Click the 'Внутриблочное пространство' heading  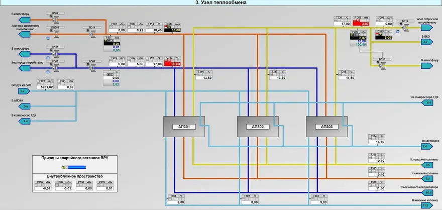pyautogui.click(x=75, y=176)
